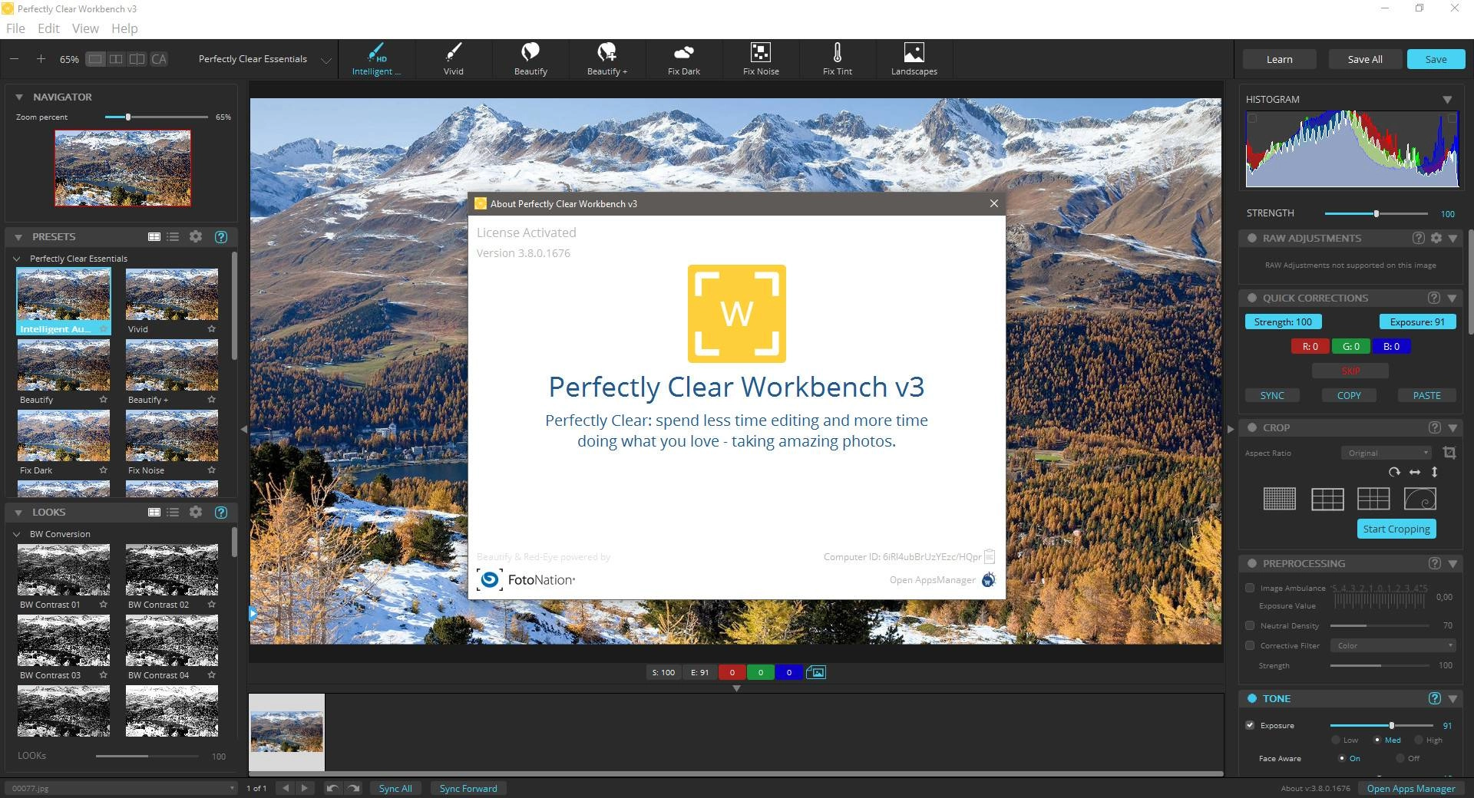Switch Presets to list view
This screenshot has height=798, width=1474.
pyautogui.click(x=173, y=236)
